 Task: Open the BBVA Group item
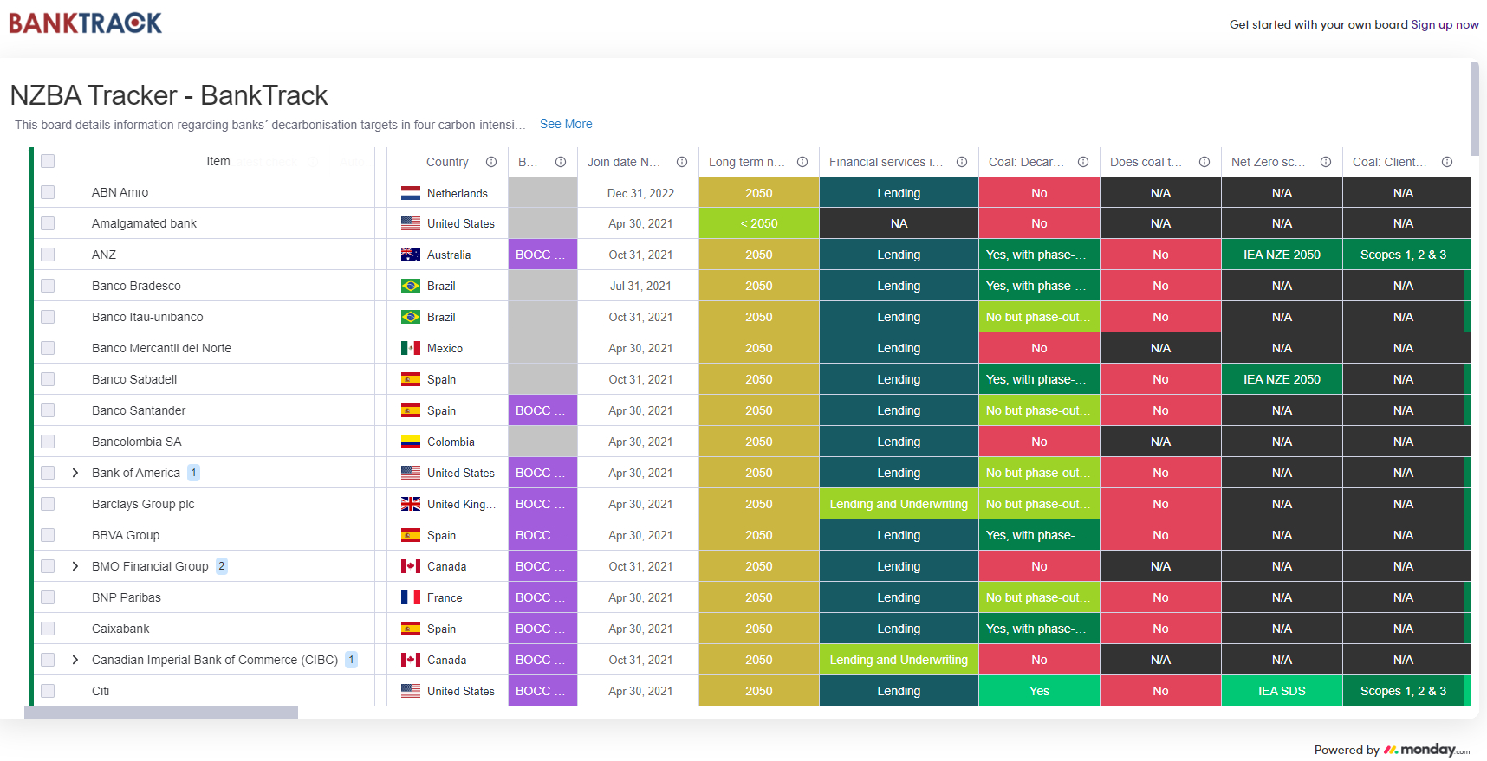[x=126, y=535]
